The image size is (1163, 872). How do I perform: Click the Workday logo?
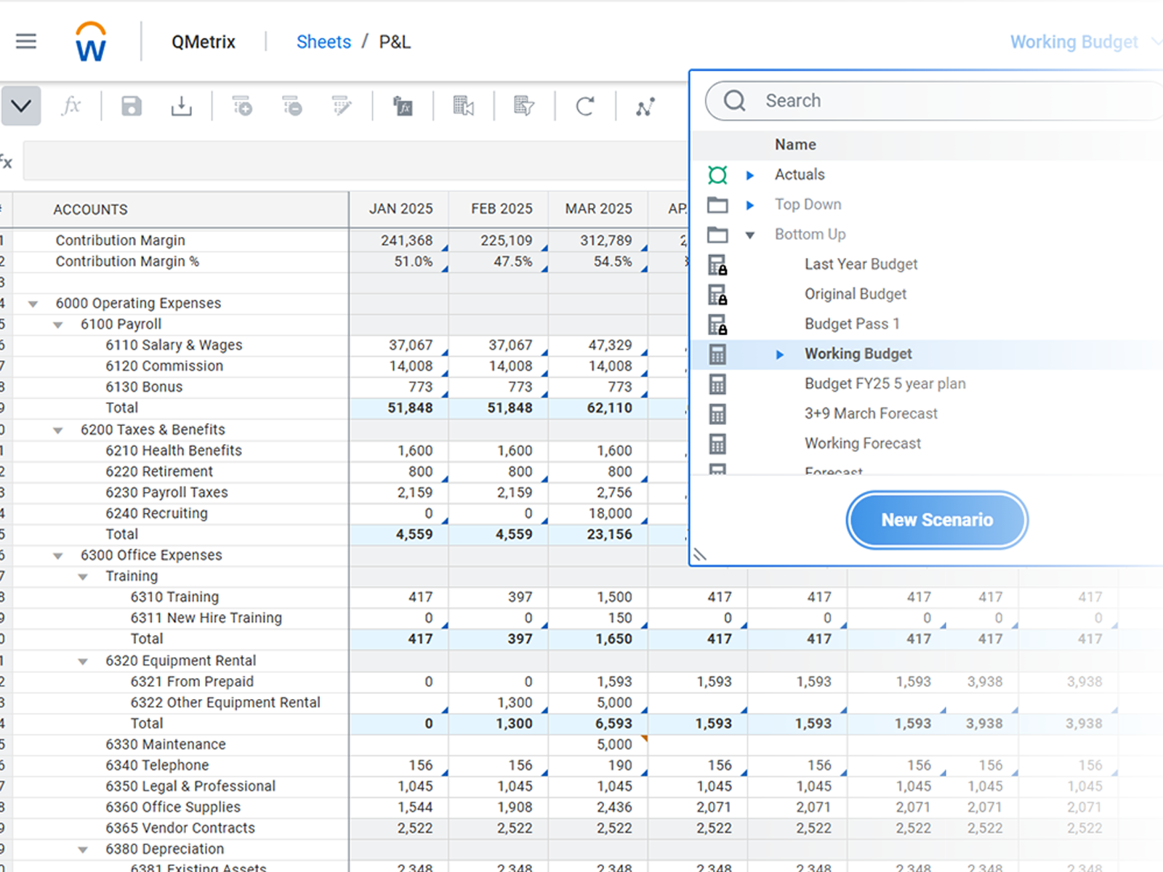point(91,42)
